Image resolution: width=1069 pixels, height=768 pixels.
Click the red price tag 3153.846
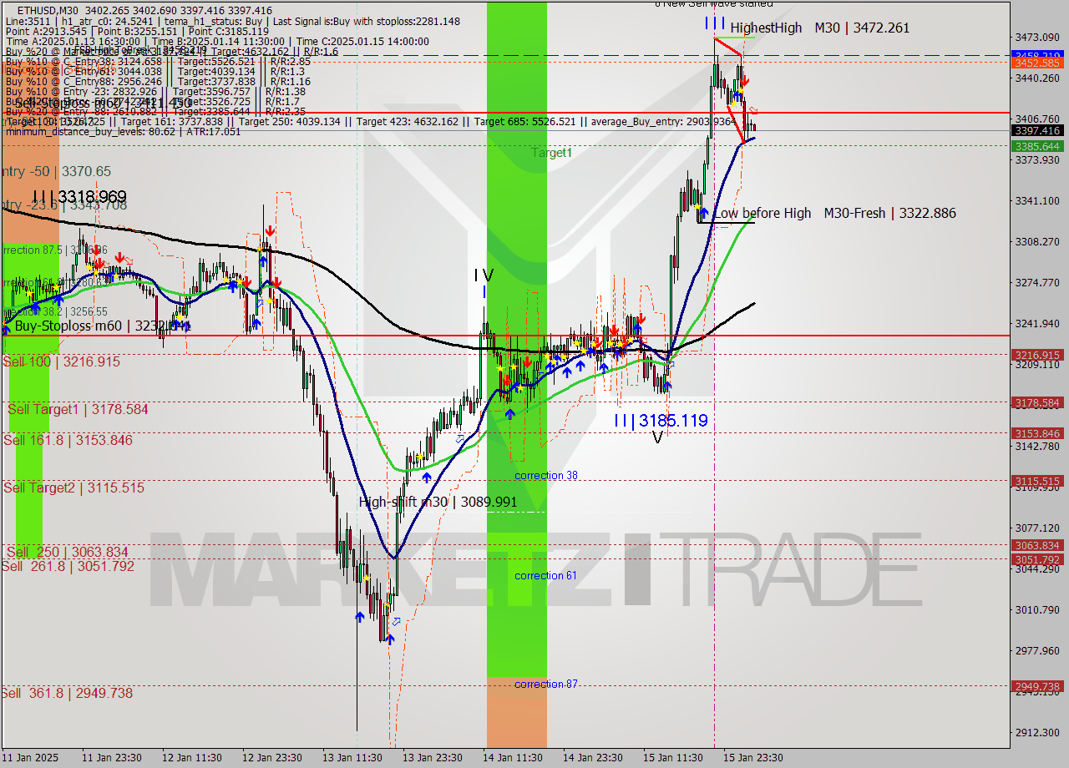(x=1036, y=433)
